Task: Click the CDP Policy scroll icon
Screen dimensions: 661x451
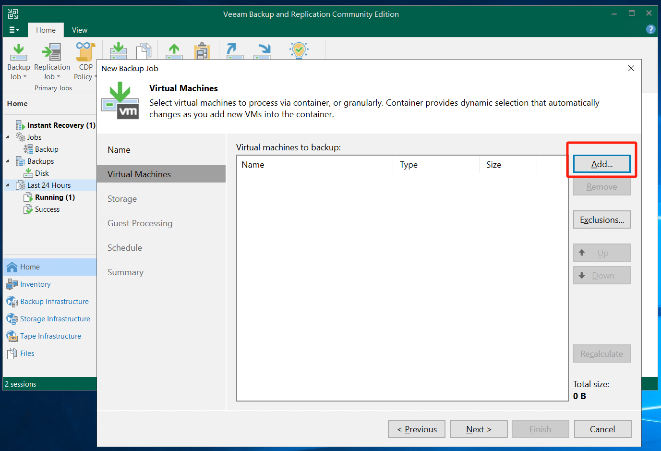Action: 85,51
